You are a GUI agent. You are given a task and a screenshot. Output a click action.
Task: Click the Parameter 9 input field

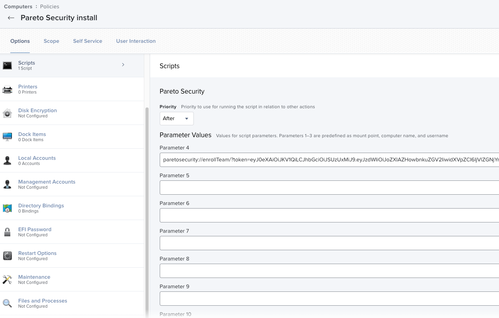(x=329, y=299)
